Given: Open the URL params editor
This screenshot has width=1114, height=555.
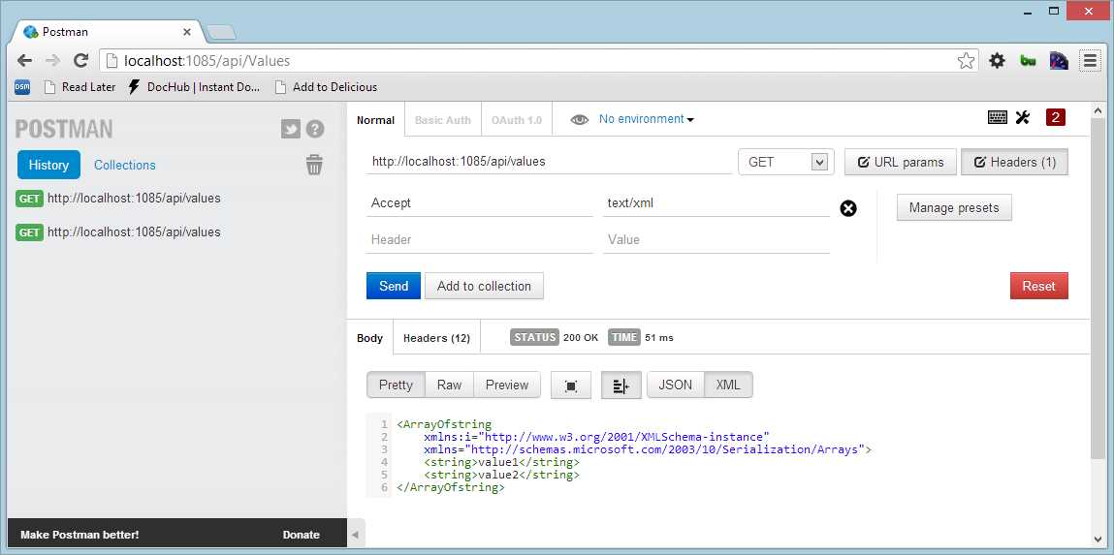Looking at the screenshot, I should 901,162.
